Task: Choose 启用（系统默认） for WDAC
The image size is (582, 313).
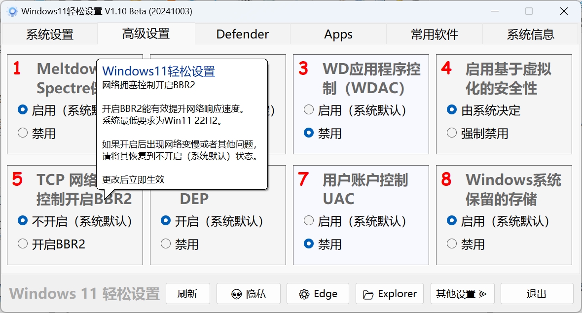Action: pos(355,110)
